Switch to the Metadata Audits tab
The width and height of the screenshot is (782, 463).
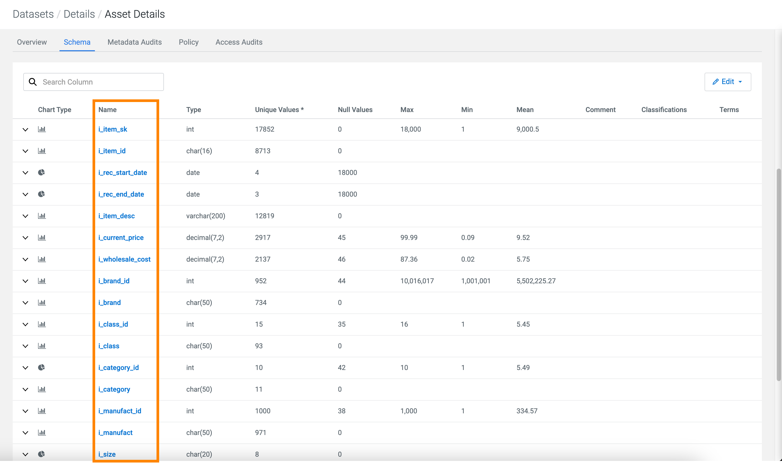[x=135, y=42]
